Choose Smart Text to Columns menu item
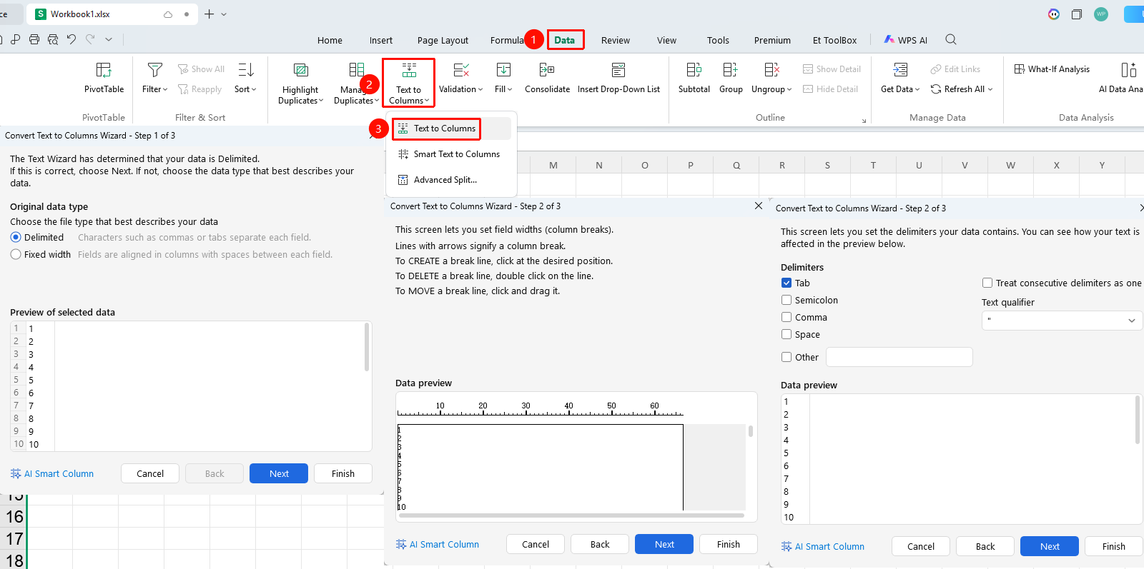Screen dimensions: 1144x569 coord(451,154)
